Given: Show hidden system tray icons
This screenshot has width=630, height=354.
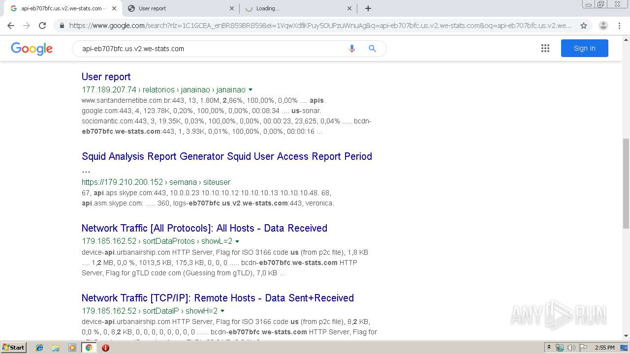Looking at the screenshot, I should tap(549, 348).
